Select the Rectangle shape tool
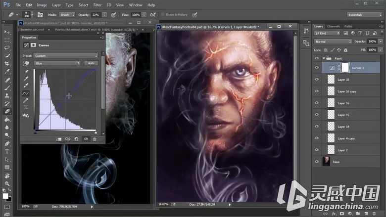This screenshot has height=217, width=386. [7, 168]
